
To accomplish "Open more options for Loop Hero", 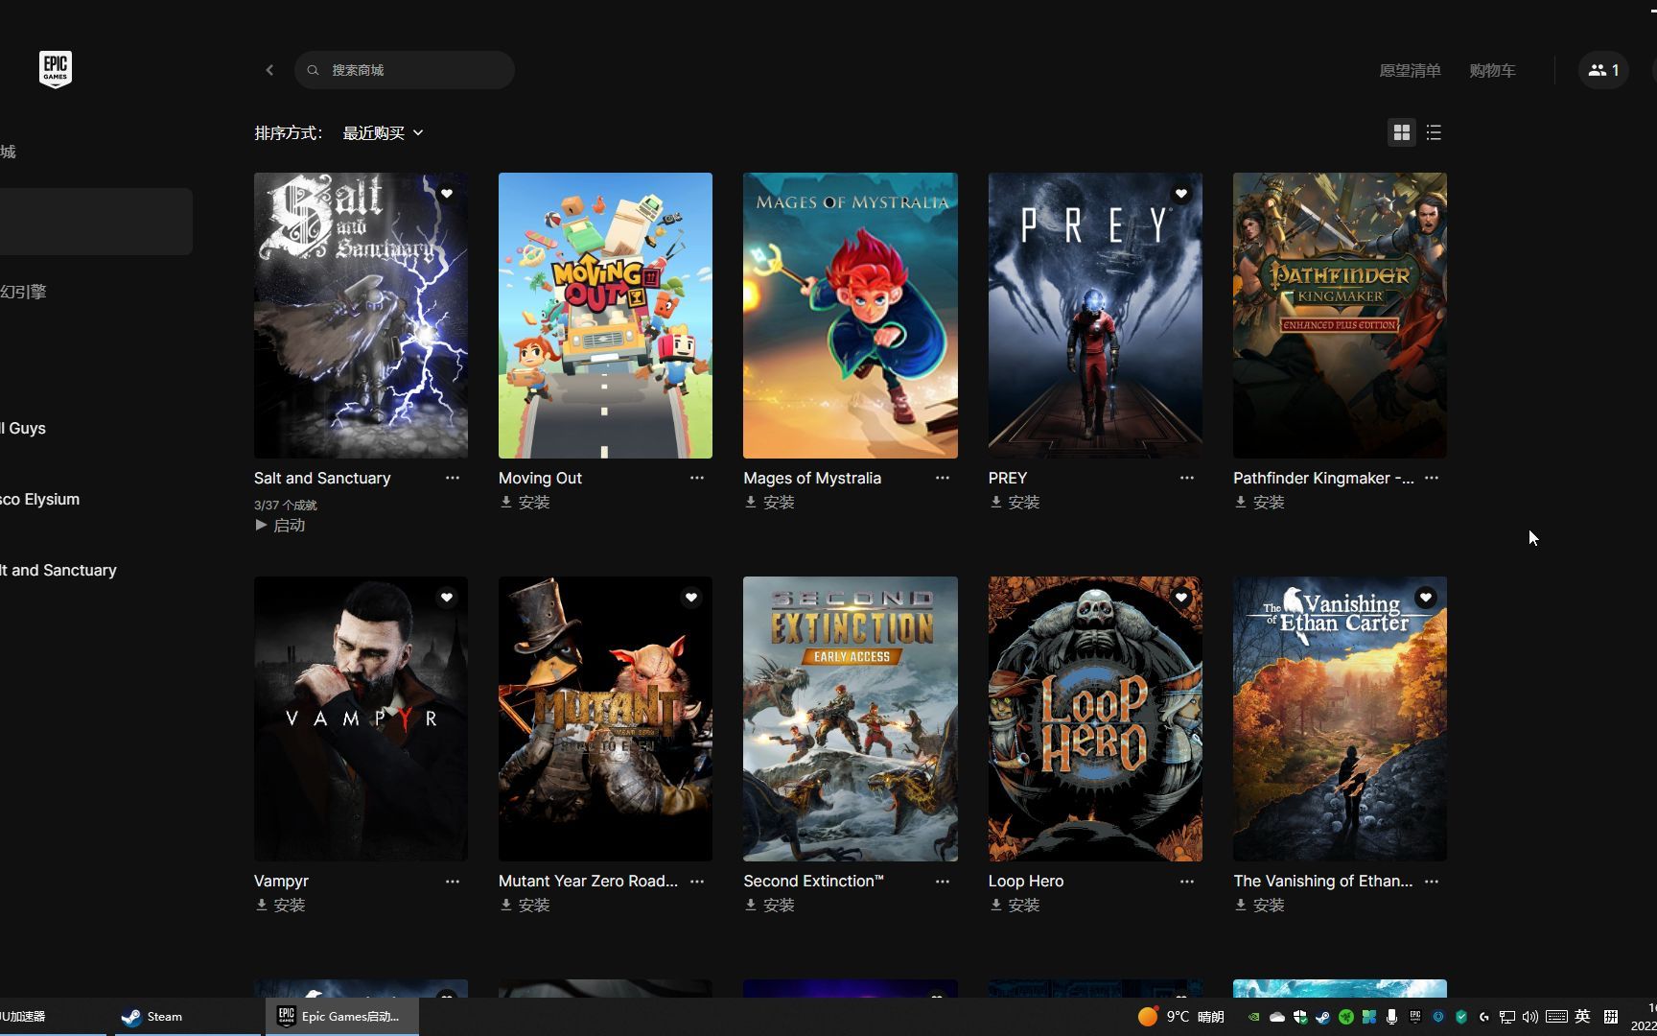I will 1187,881.
